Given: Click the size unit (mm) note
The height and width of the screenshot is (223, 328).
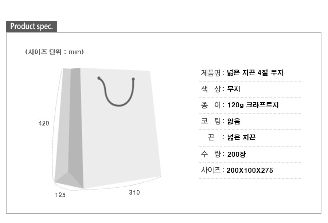Looking at the screenshot, I should (55, 52).
